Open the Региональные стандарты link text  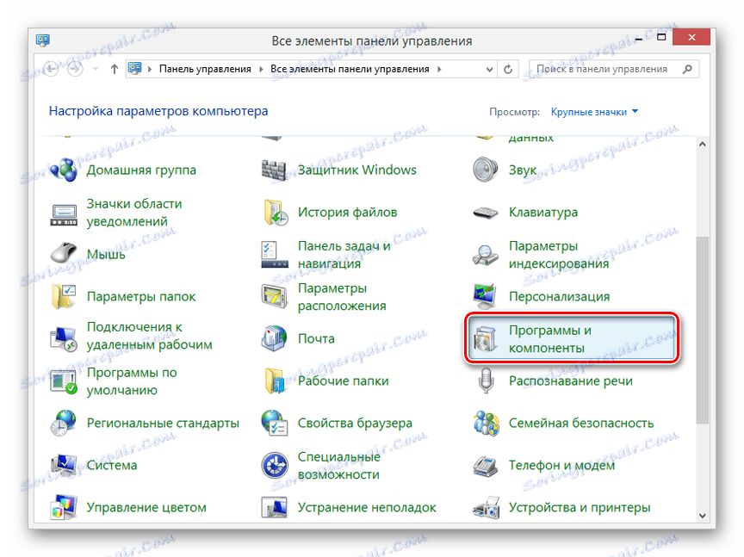tap(163, 424)
